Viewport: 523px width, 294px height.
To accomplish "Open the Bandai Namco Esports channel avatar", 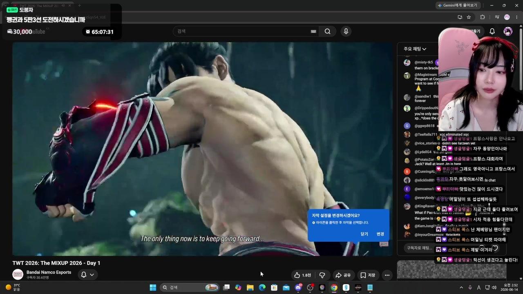I will tap(18, 274).
